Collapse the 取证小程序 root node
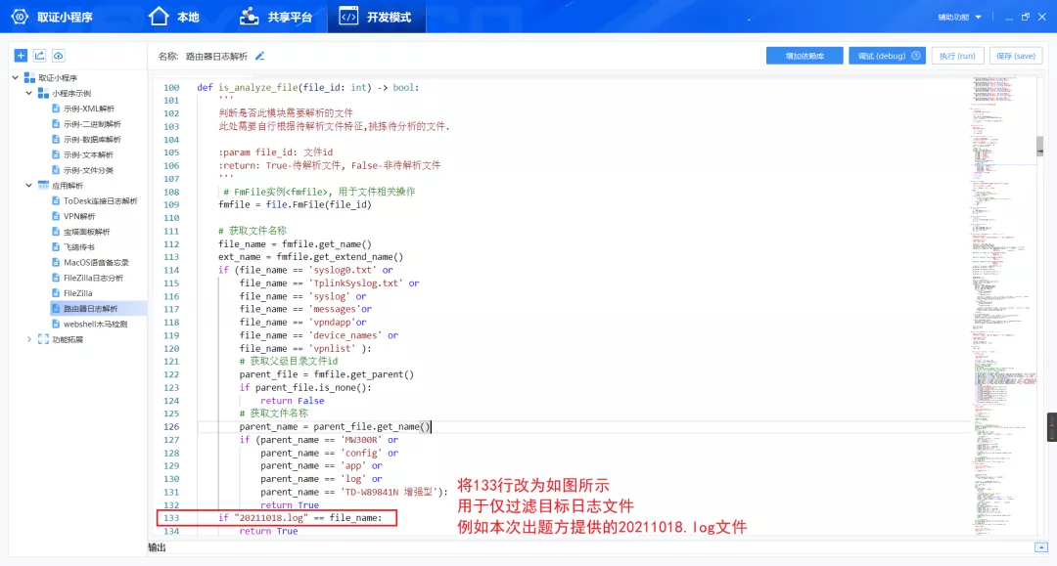Viewport: 1057px width, 566px height. 16,77
